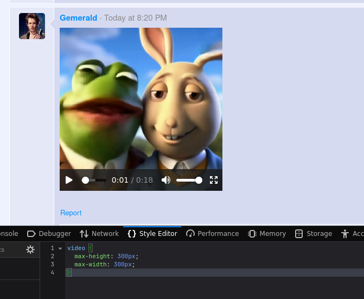The height and width of the screenshot is (299, 364).
Task: Select the Style Editor tab
Action: [152, 234]
